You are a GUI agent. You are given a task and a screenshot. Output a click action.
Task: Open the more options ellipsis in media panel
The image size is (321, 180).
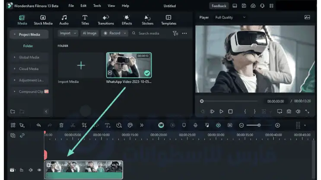tap(184, 33)
